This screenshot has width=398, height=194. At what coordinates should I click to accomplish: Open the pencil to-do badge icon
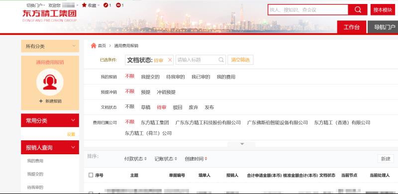point(105,5)
